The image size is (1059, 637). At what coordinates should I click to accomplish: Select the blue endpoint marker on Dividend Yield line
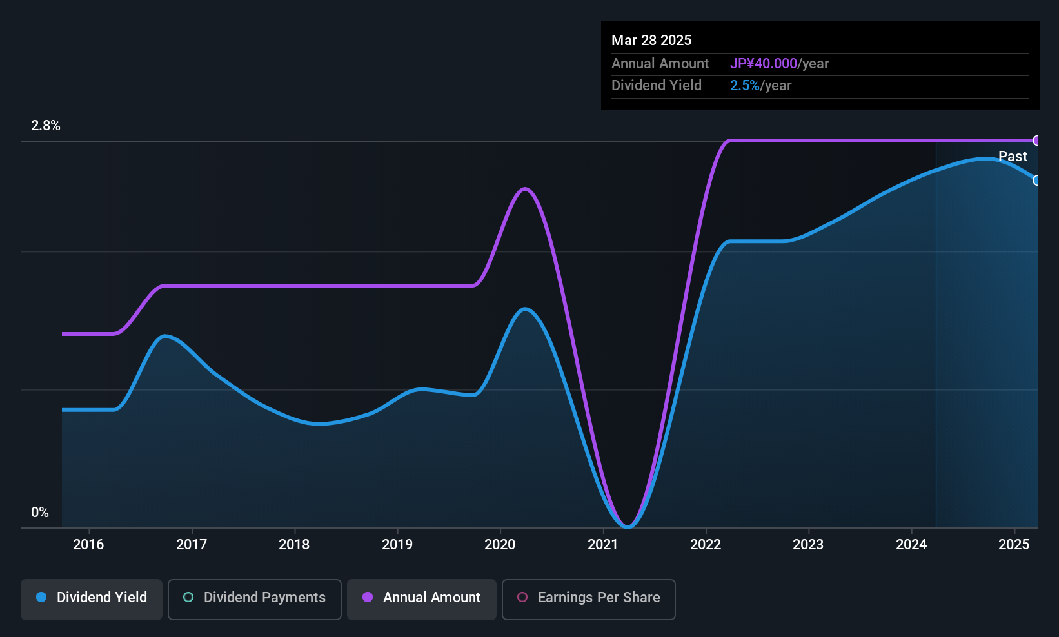[1037, 181]
